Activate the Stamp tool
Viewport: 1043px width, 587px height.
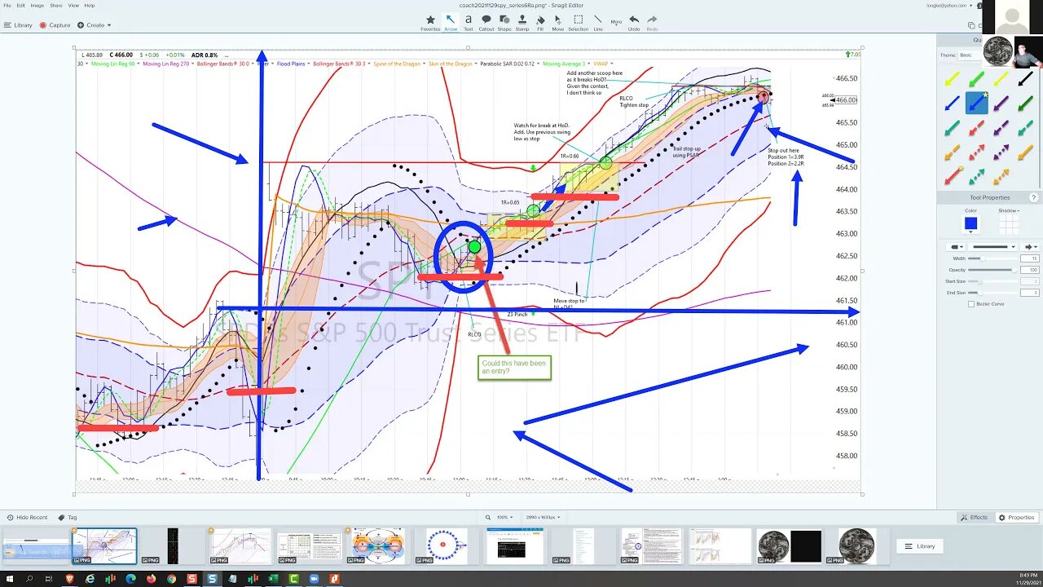(522, 22)
